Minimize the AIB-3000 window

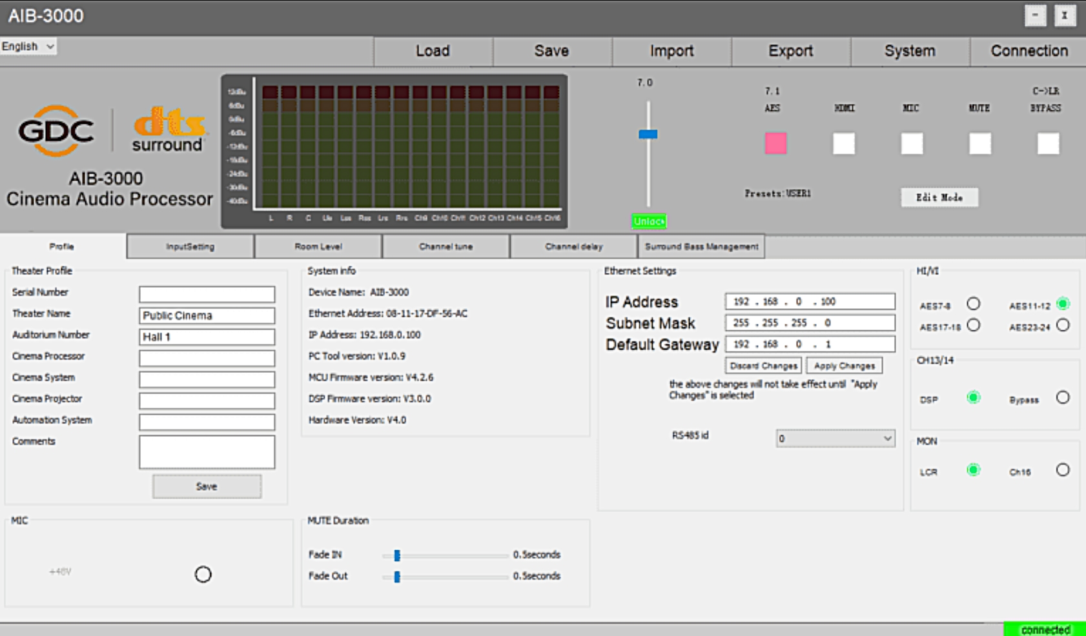[x=1035, y=15]
